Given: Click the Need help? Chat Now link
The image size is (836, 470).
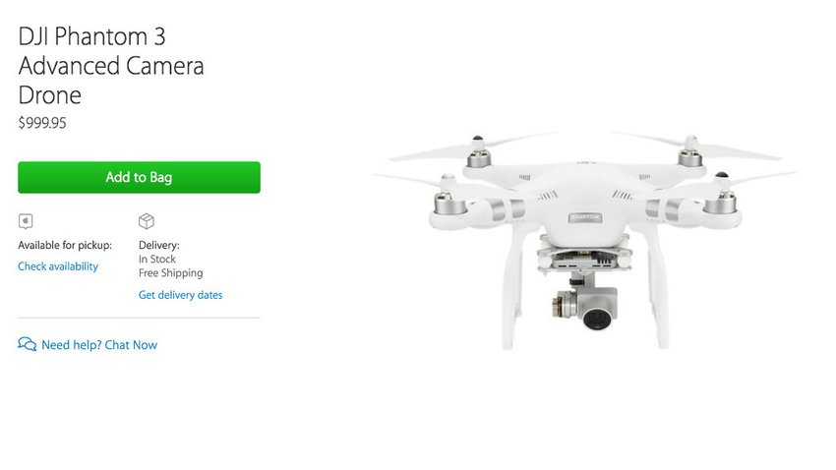Looking at the screenshot, I should click(99, 345).
